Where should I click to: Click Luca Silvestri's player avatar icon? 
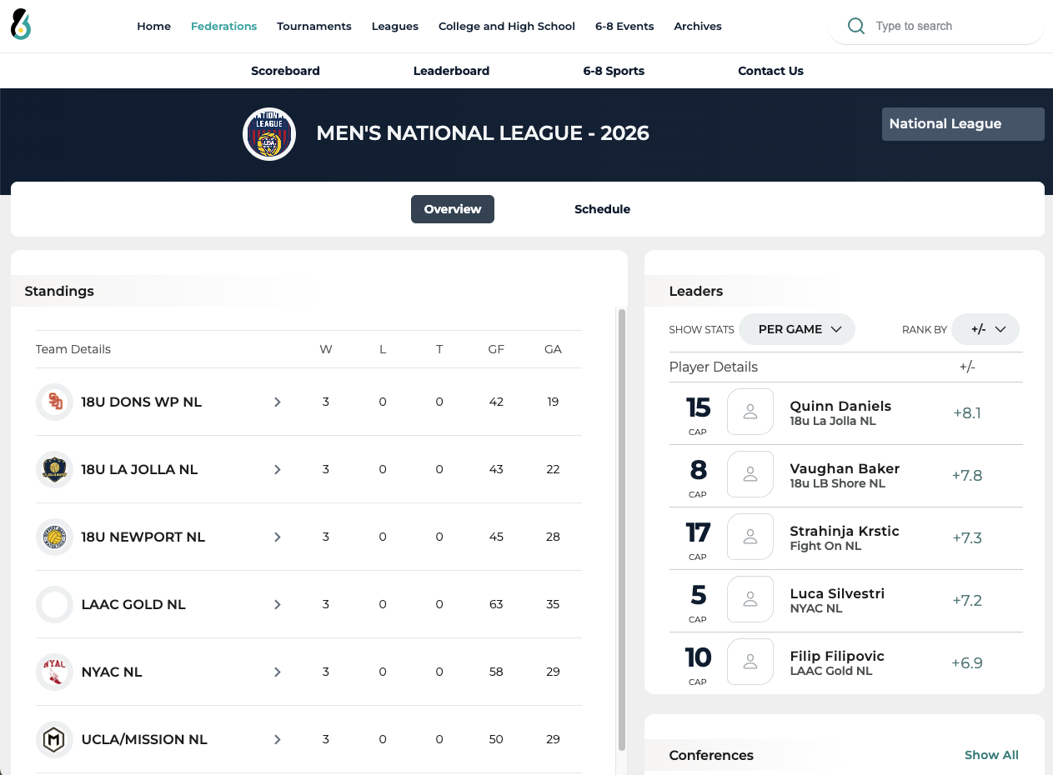coord(750,599)
